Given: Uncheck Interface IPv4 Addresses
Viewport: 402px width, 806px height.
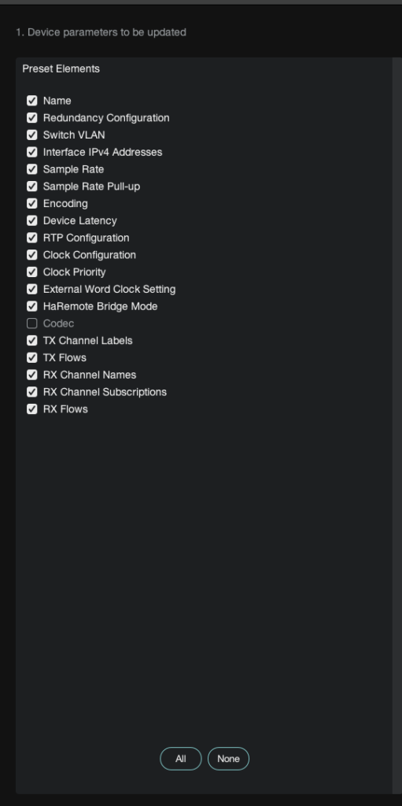Looking at the screenshot, I should pyautogui.click(x=32, y=152).
